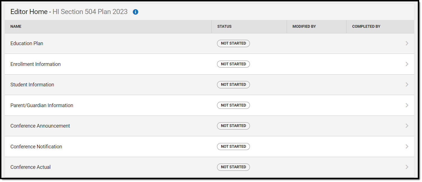
Task: Select the Student Information name
Action: pyautogui.click(x=32, y=85)
